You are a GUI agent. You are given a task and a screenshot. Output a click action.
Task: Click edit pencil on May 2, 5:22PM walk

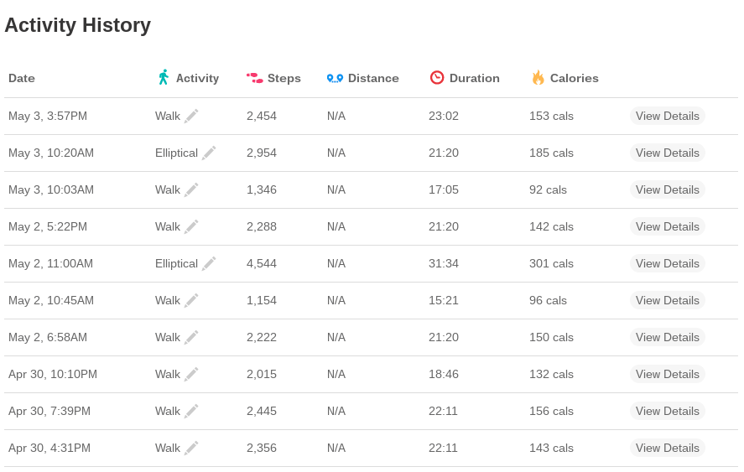191,226
